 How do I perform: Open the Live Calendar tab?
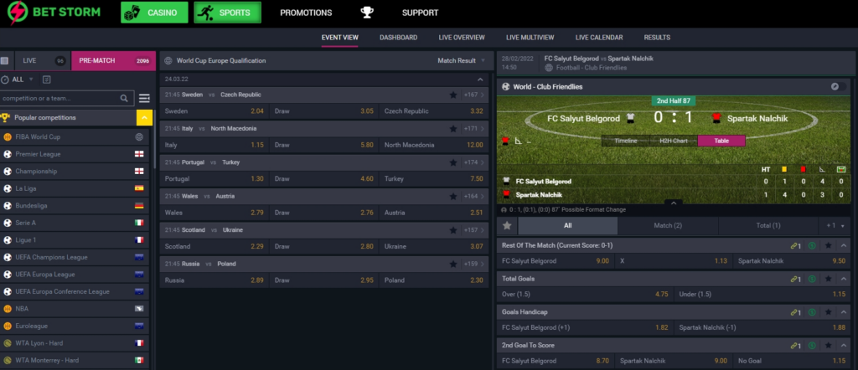[x=598, y=37]
